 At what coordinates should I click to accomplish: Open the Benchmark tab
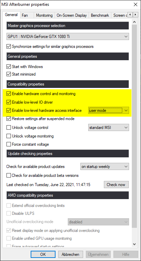[x=100, y=15]
